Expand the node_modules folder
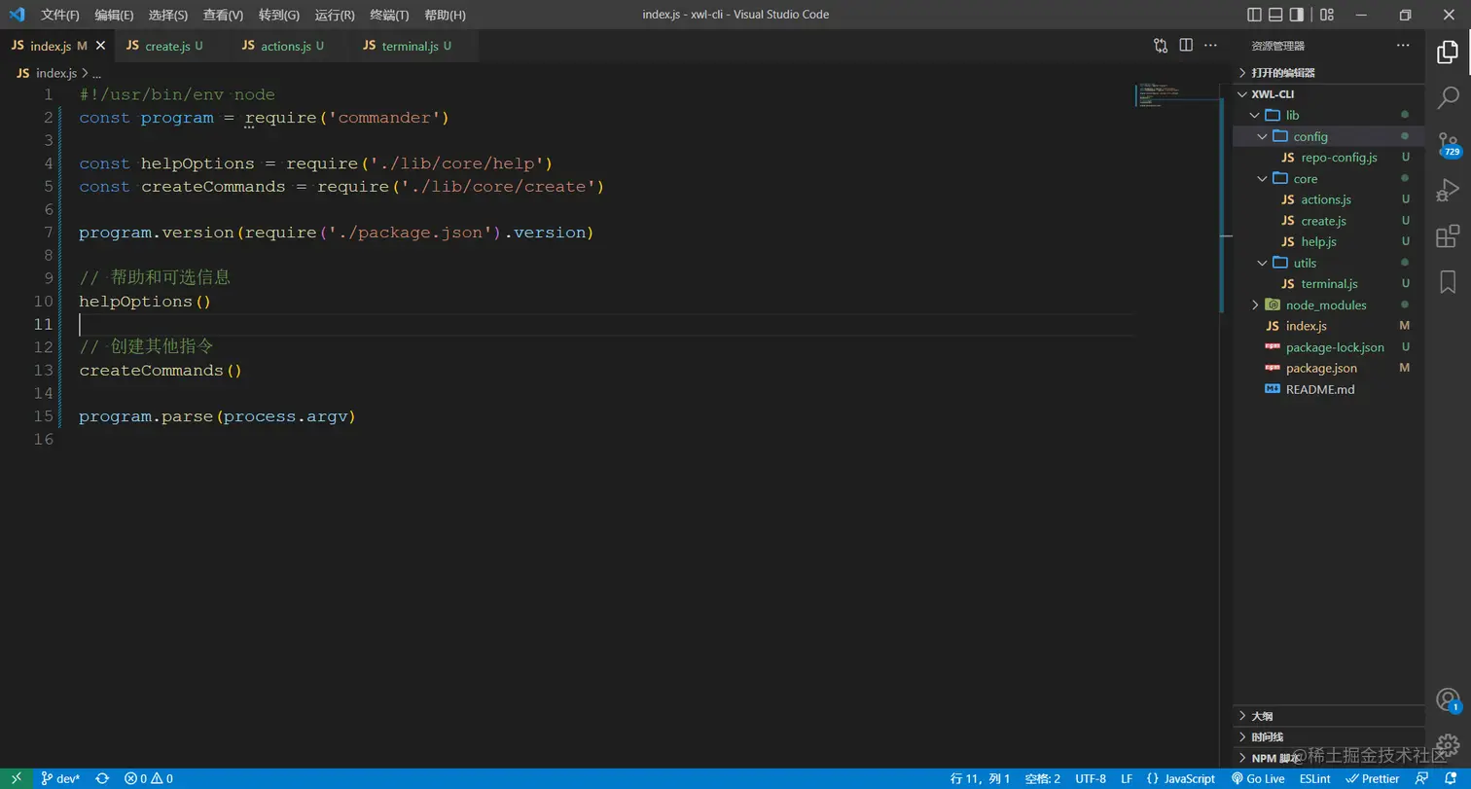Image resolution: width=1471 pixels, height=789 pixels. (1328, 305)
